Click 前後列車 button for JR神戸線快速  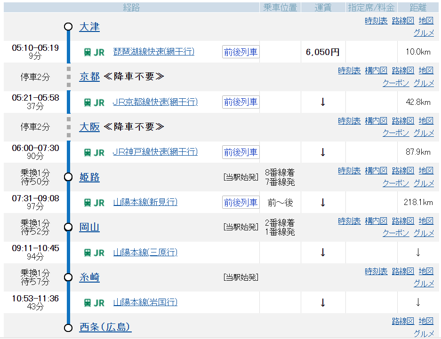(x=241, y=152)
